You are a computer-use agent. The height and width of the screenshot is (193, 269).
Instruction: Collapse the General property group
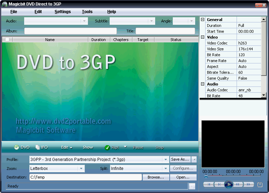pyautogui.click(x=202, y=20)
